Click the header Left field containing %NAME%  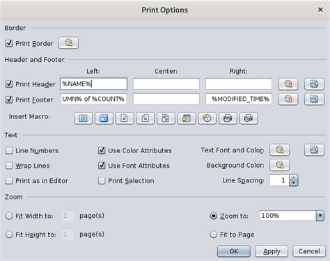[x=93, y=84]
